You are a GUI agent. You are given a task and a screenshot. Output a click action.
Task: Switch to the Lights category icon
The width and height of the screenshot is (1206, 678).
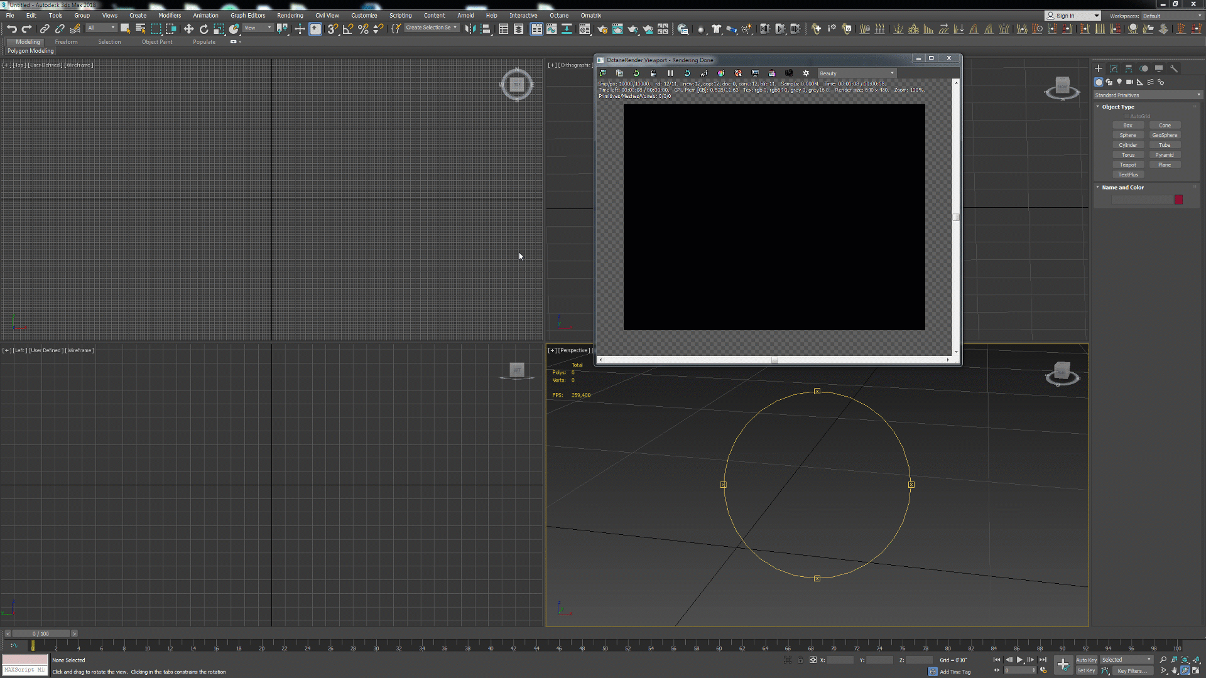pyautogui.click(x=1119, y=82)
